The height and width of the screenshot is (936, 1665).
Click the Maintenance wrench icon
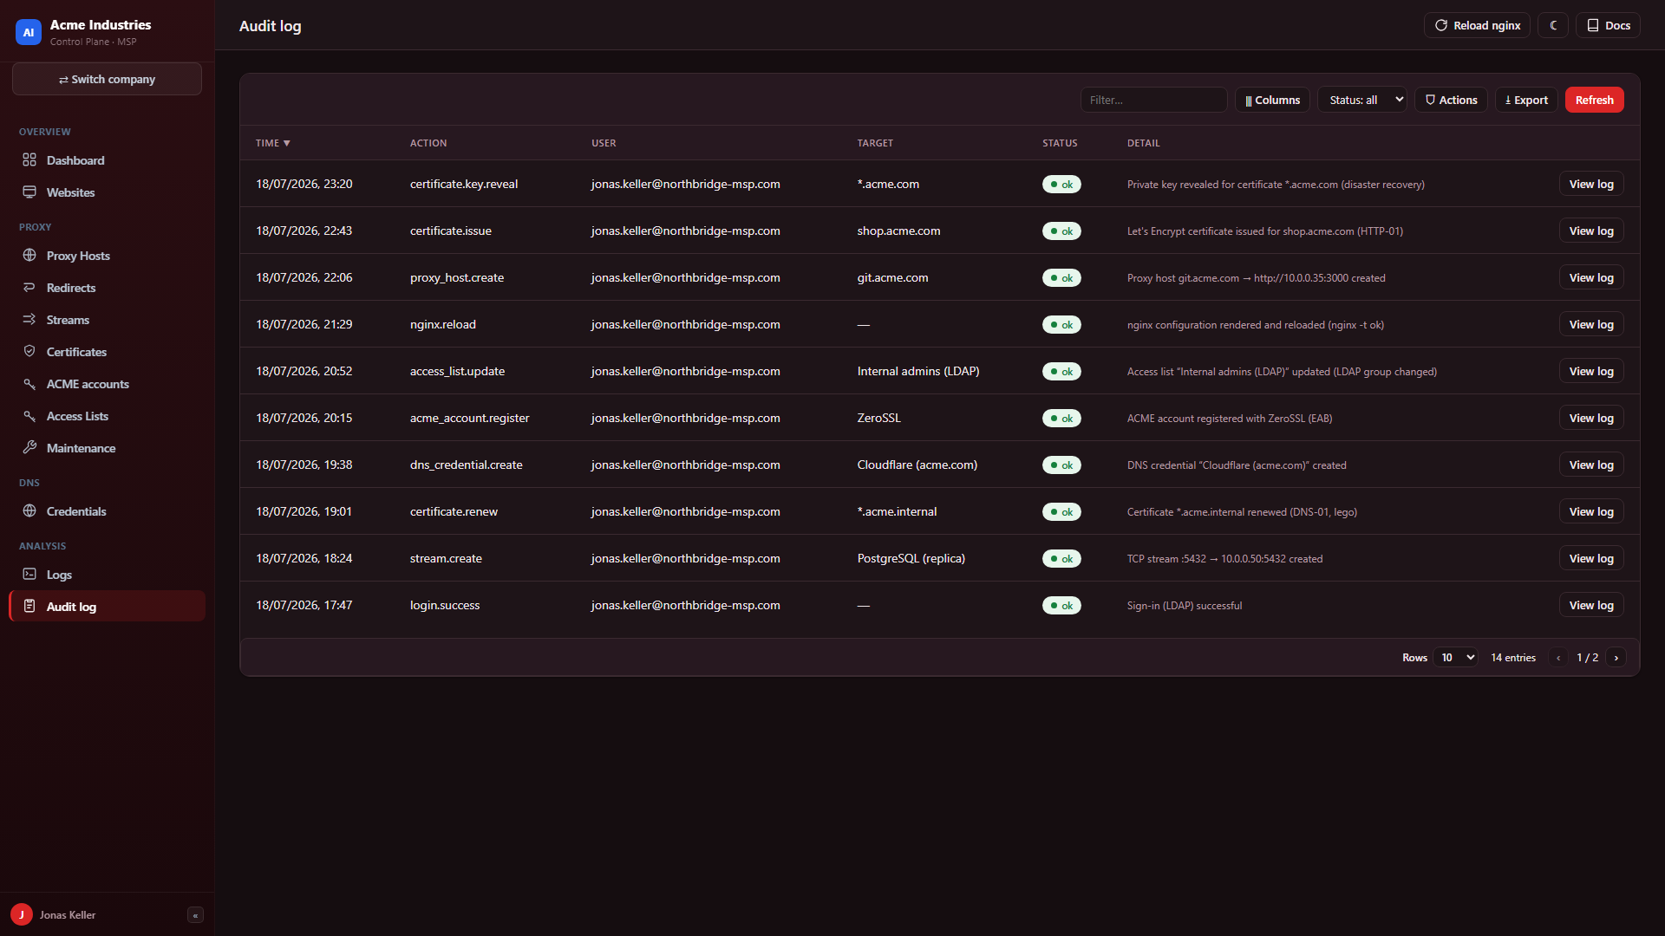click(x=29, y=448)
